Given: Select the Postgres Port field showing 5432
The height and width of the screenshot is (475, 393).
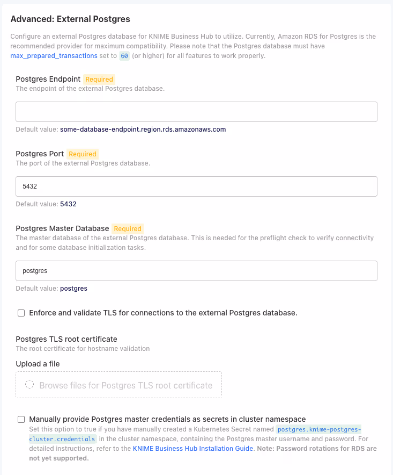Looking at the screenshot, I should (196, 186).
